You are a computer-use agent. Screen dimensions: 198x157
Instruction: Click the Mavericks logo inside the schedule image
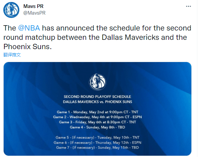(x=98, y=82)
